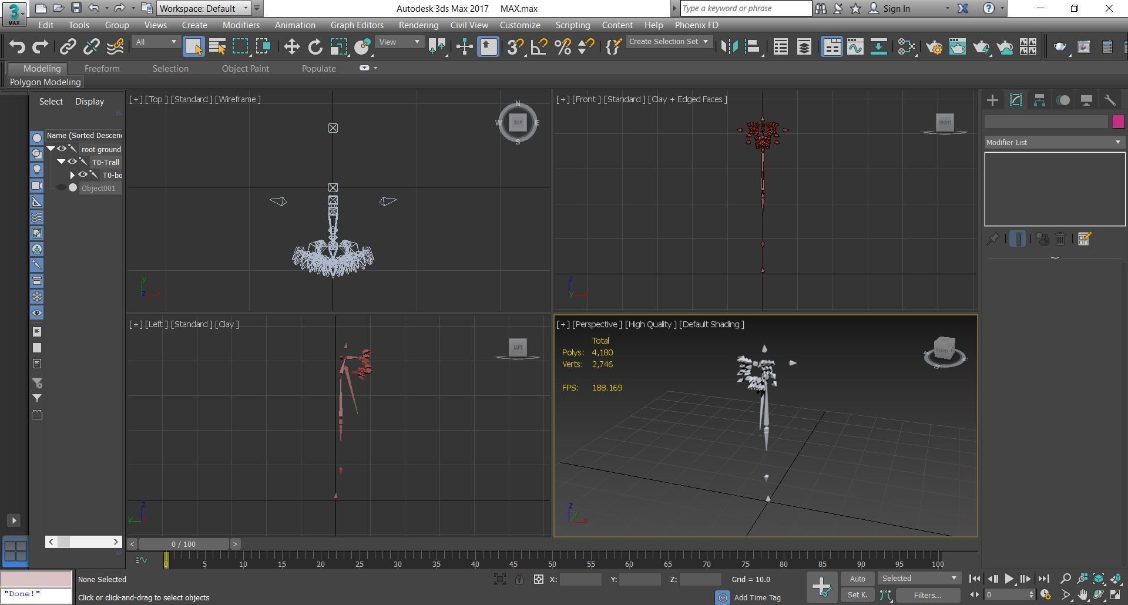Click Polygon Modeling panel button
This screenshot has height=605, width=1128.
(45, 82)
